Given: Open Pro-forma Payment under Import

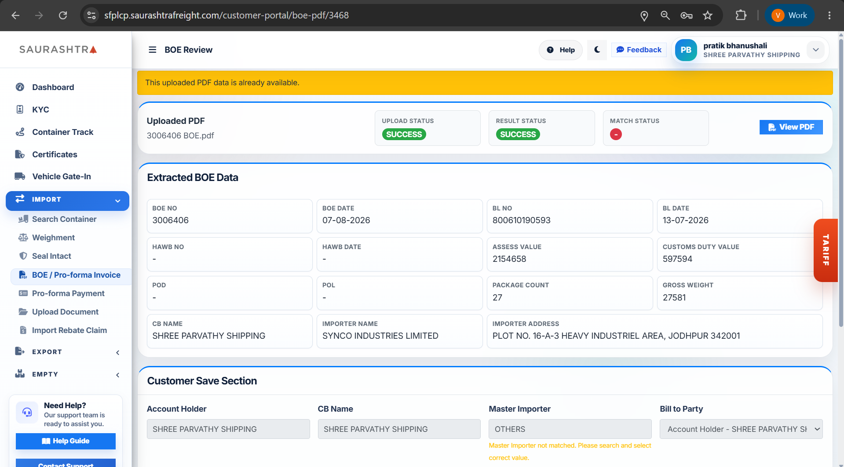Looking at the screenshot, I should coord(68,293).
